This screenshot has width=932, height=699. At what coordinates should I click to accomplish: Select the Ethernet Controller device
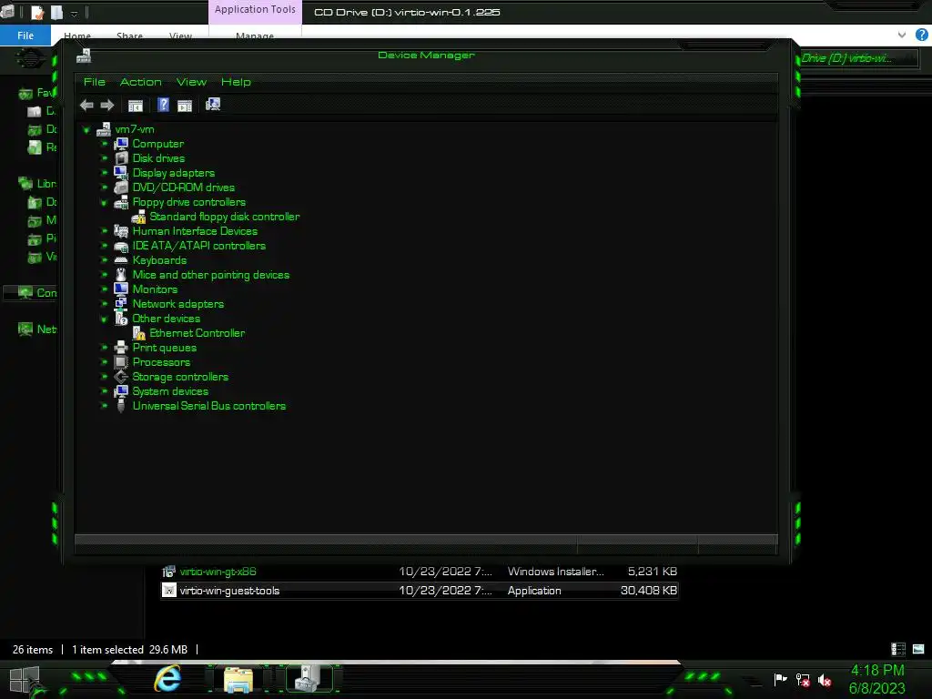(x=198, y=333)
